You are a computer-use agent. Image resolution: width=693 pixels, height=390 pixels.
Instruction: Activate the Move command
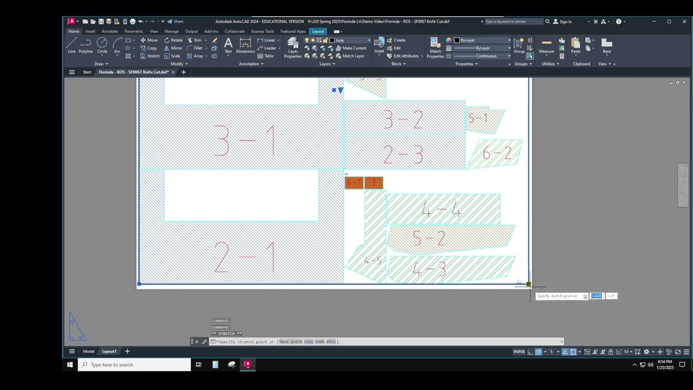pos(148,40)
